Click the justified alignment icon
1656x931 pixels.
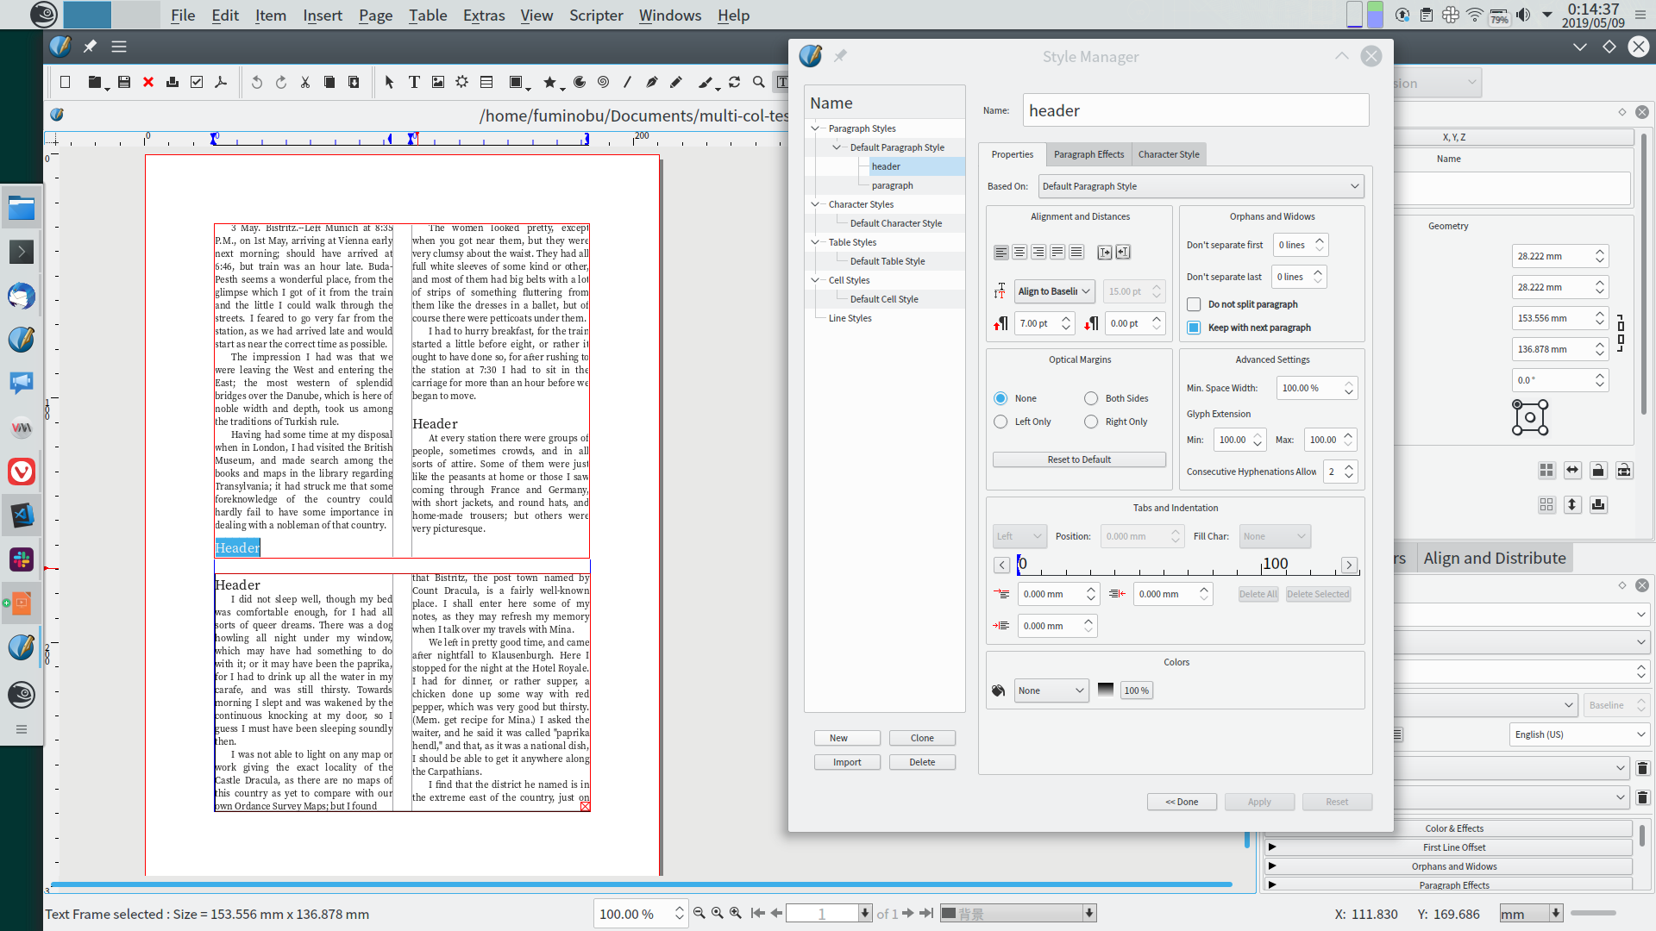(x=1057, y=252)
